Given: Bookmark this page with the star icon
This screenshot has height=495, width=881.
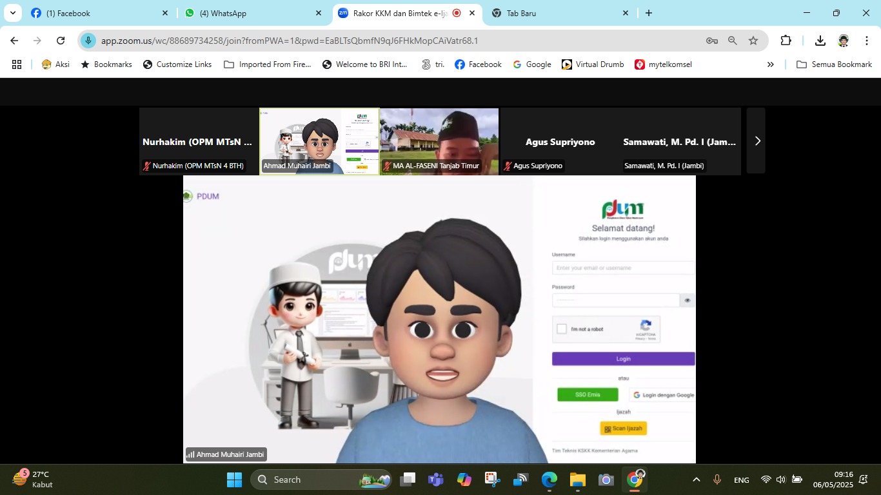Looking at the screenshot, I should tap(753, 40).
